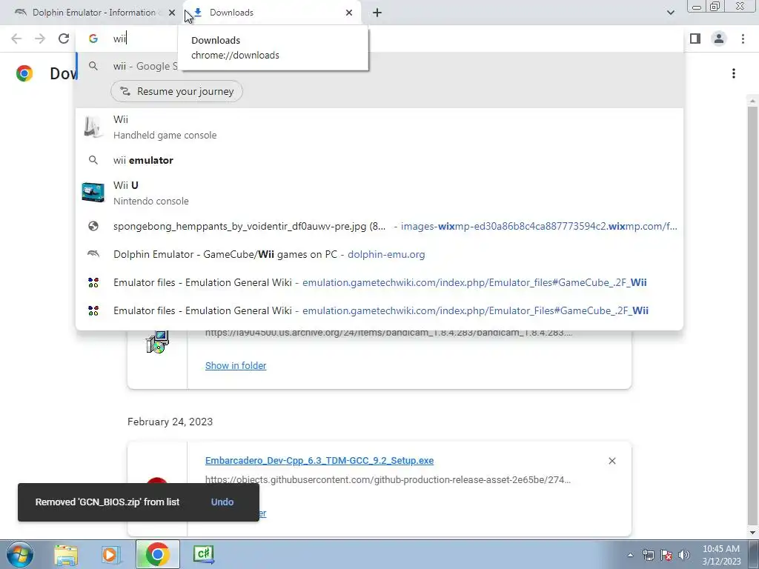Open Chrome's three-dot main menu
The width and height of the screenshot is (759, 569).
click(x=743, y=39)
